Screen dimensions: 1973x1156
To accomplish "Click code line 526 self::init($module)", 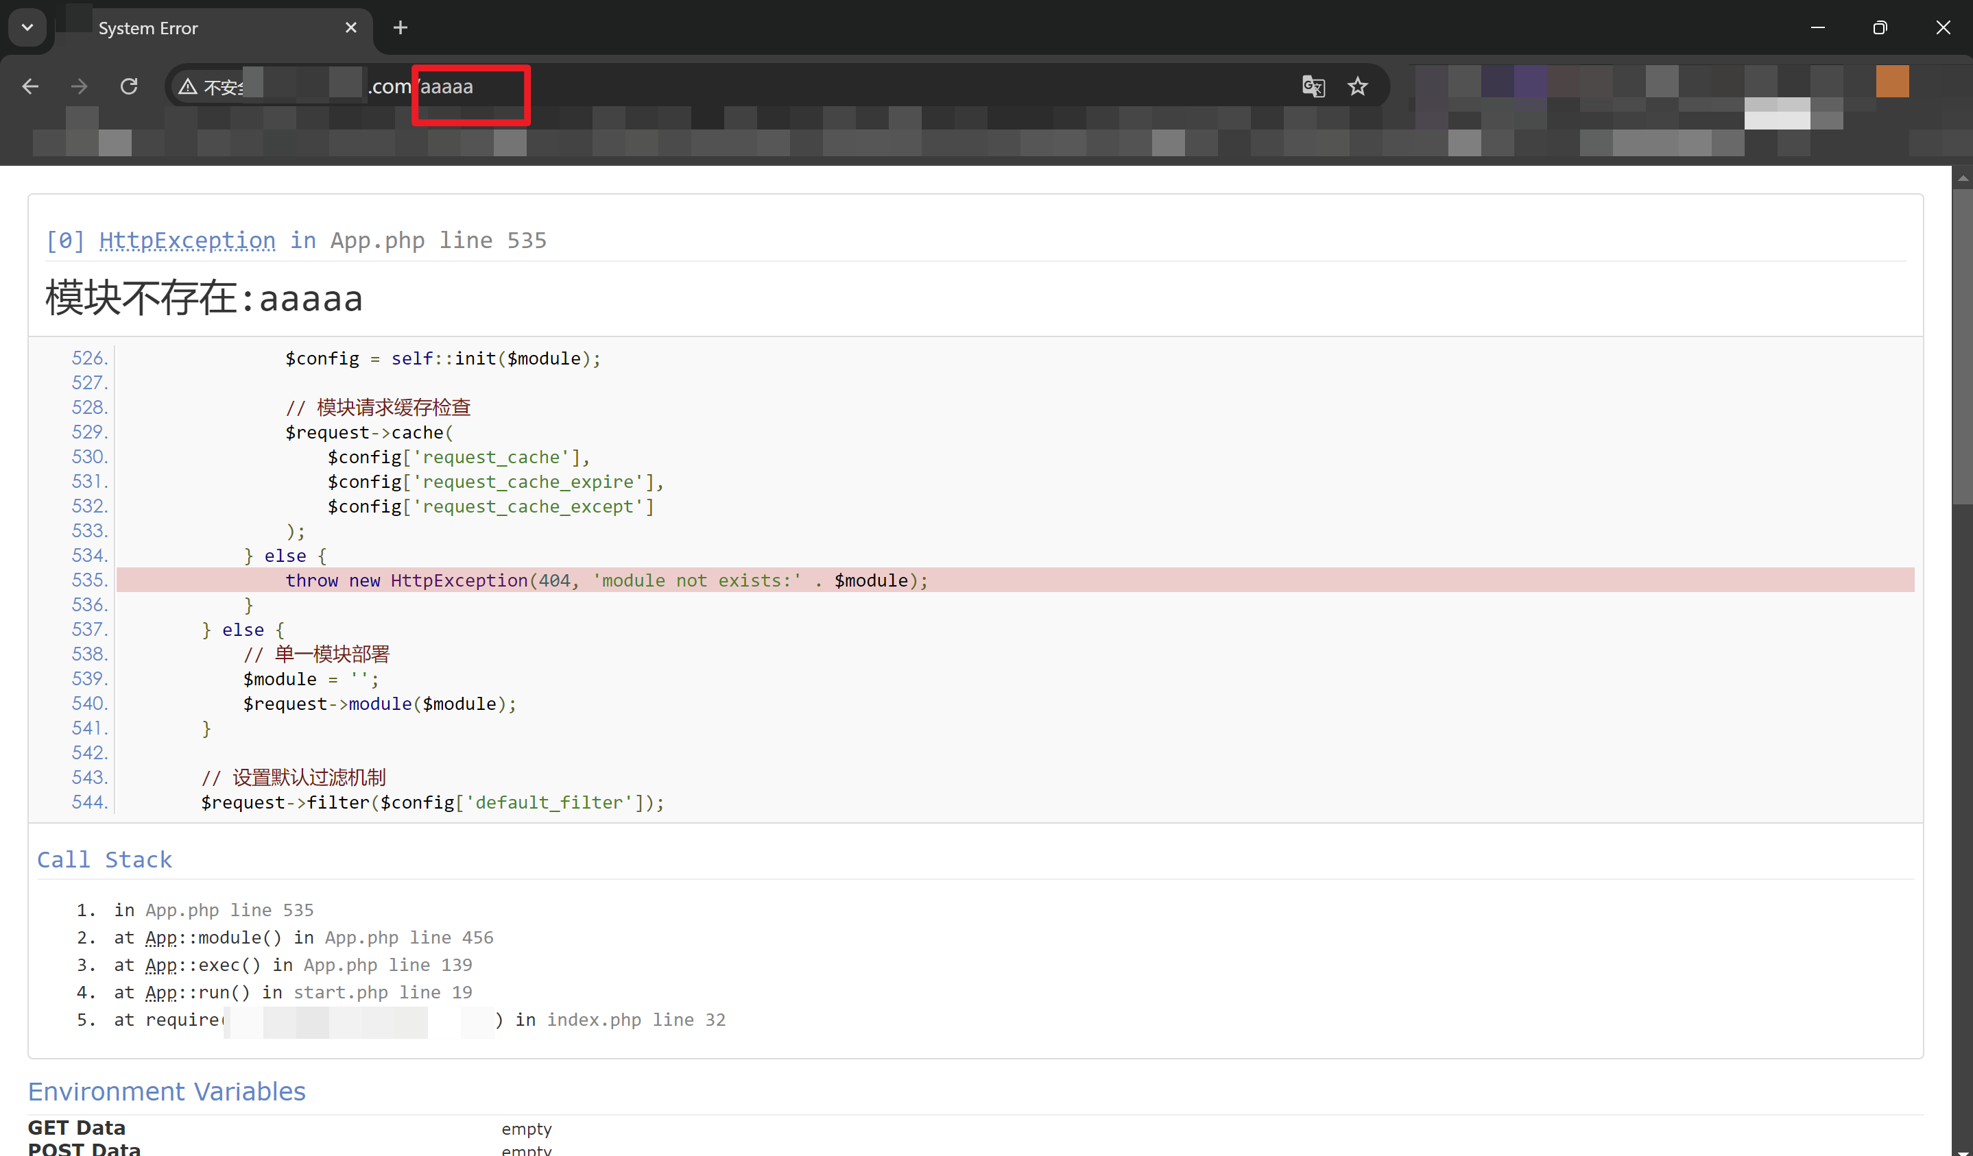I will (443, 358).
